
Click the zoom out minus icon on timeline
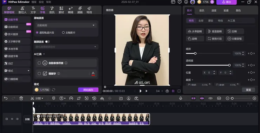228,98
